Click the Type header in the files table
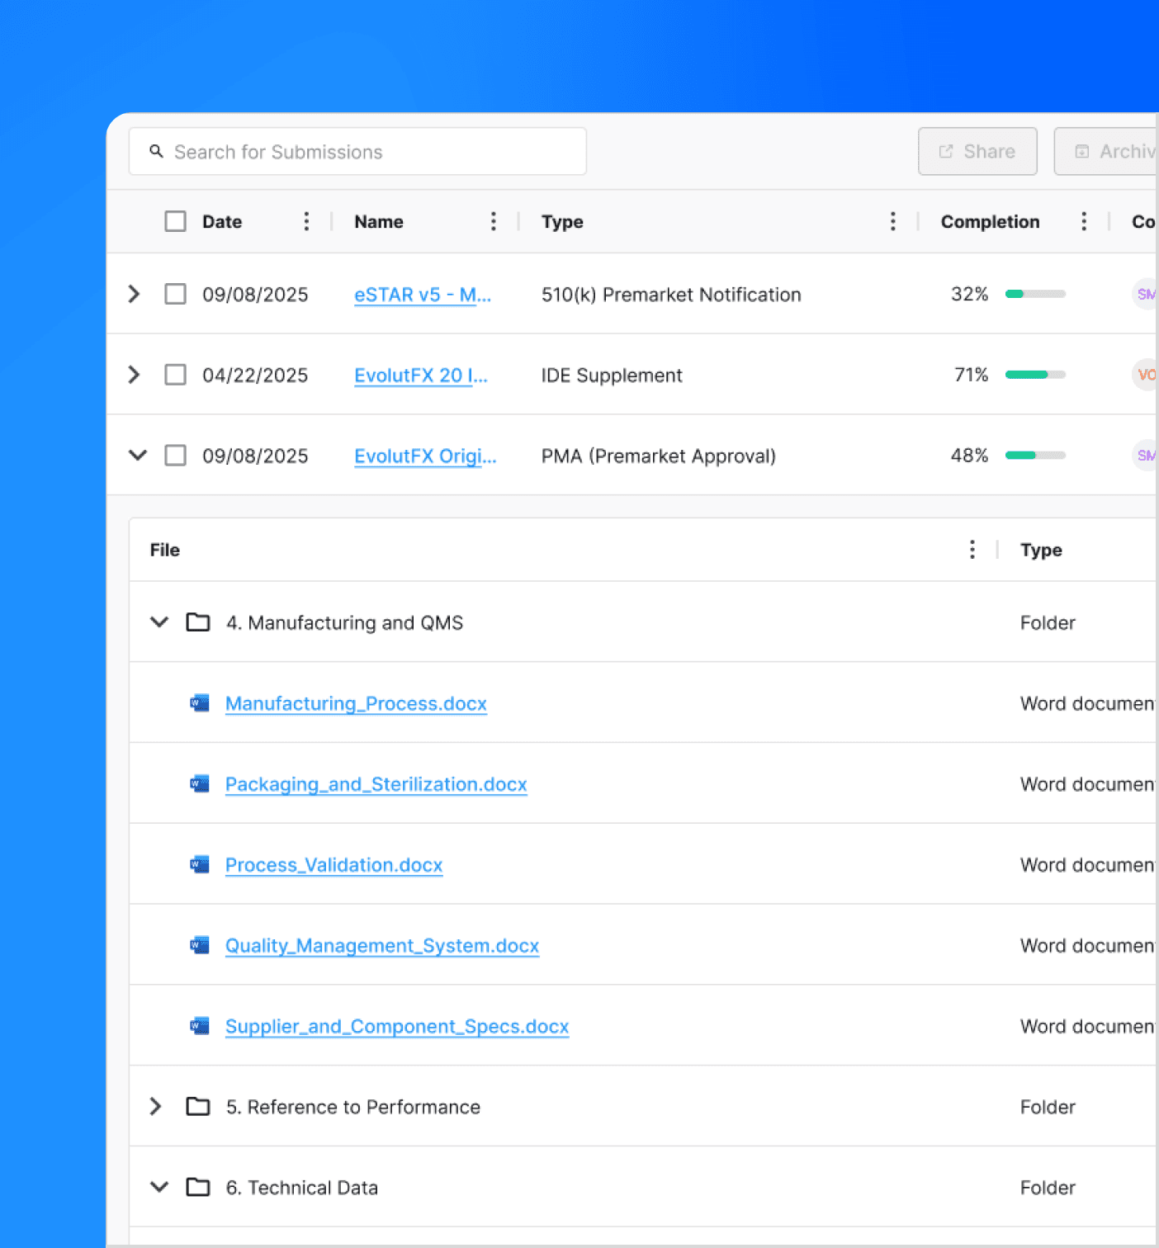 tap(1041, 551)
